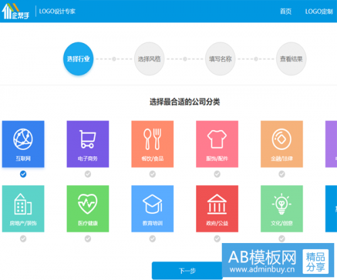Screen dimensions: 337x280
Task: Pick the 餐饮/食品 spoon and fork icon
Action: (x=152, y=139)
